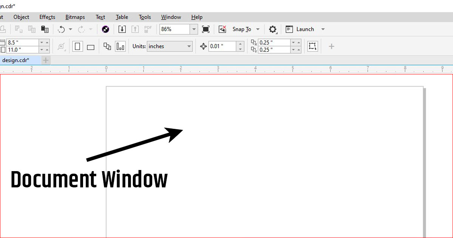Click the plus button to add a new document tab
453x238 pixels.
click(x=46, y=60)
